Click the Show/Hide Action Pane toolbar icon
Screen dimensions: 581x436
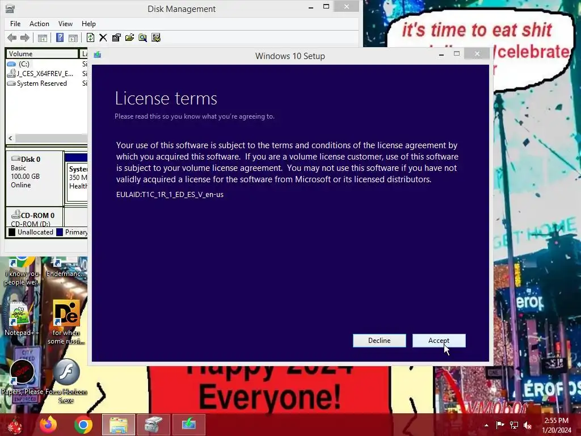73,38
